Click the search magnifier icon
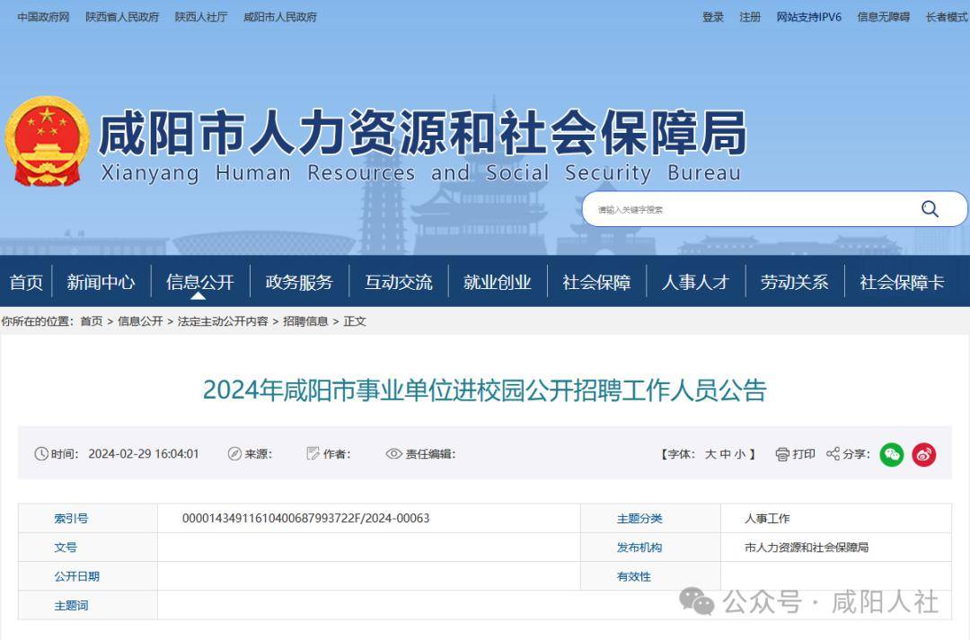 930,208
